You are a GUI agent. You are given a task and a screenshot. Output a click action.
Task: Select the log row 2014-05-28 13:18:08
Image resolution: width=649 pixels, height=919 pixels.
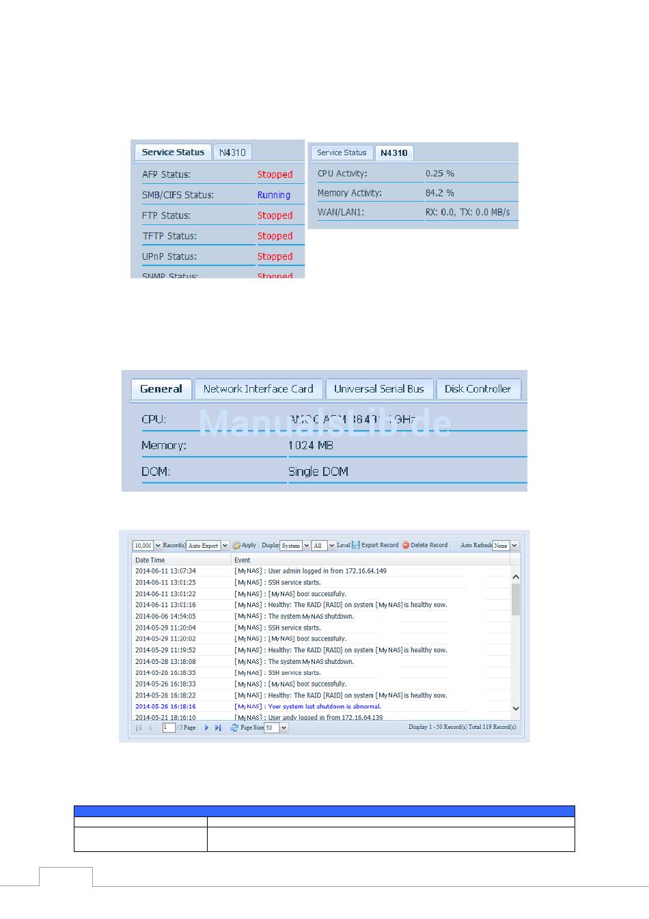pos(321,661)
